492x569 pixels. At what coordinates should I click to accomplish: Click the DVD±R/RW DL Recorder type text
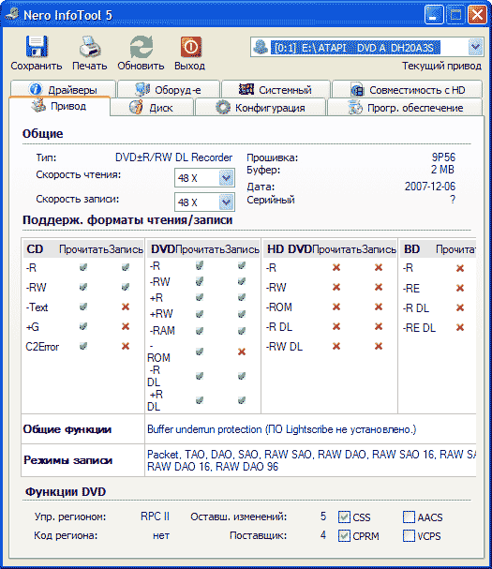tap(173, 157)
